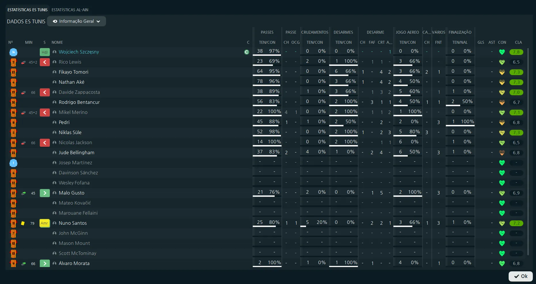Screen dimensions: 536x284
Task: Click Pedri's 100% finishing value
Action: (x=467, y=122)
